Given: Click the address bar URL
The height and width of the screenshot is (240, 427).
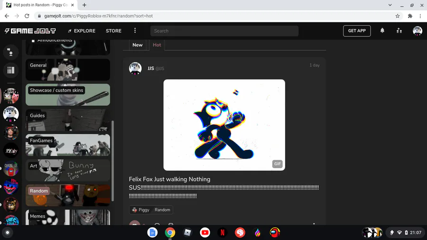Looking at the screenshot, I should [98, 16].
